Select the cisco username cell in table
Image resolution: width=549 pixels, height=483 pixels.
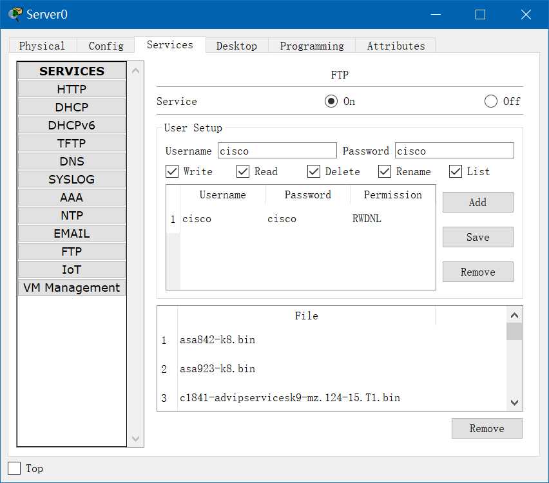tap(223, 219)
